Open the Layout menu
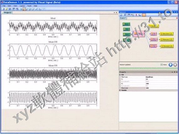 pyautogui.click(x=22, y=6)
